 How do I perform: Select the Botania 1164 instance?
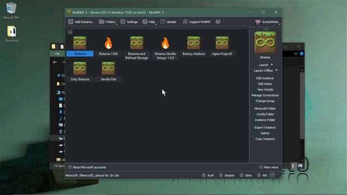point(108,46)
